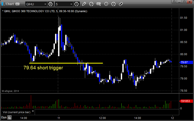
Task: Open the studies/indicator chart icon menu
Action: 91,4
